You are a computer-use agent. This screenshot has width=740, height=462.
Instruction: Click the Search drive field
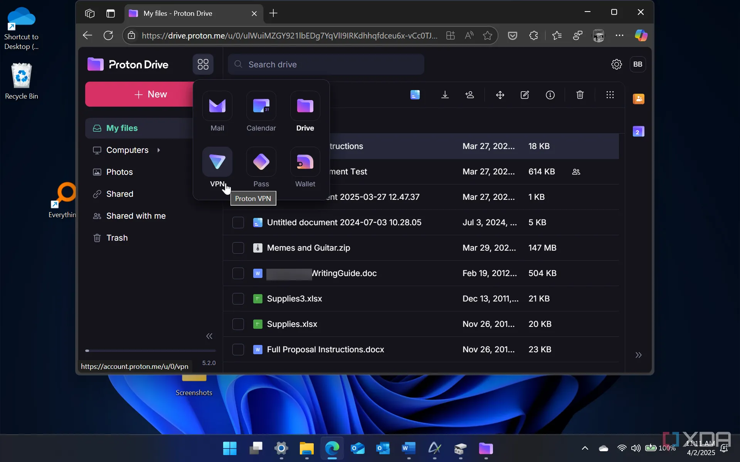pos(326,64)
